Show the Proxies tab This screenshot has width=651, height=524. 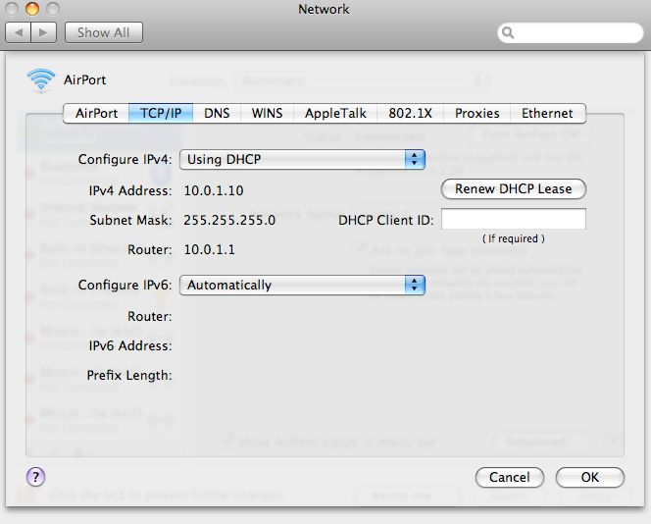476,113
